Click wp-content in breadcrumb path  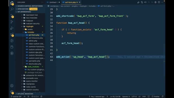(x=65, y=6)
